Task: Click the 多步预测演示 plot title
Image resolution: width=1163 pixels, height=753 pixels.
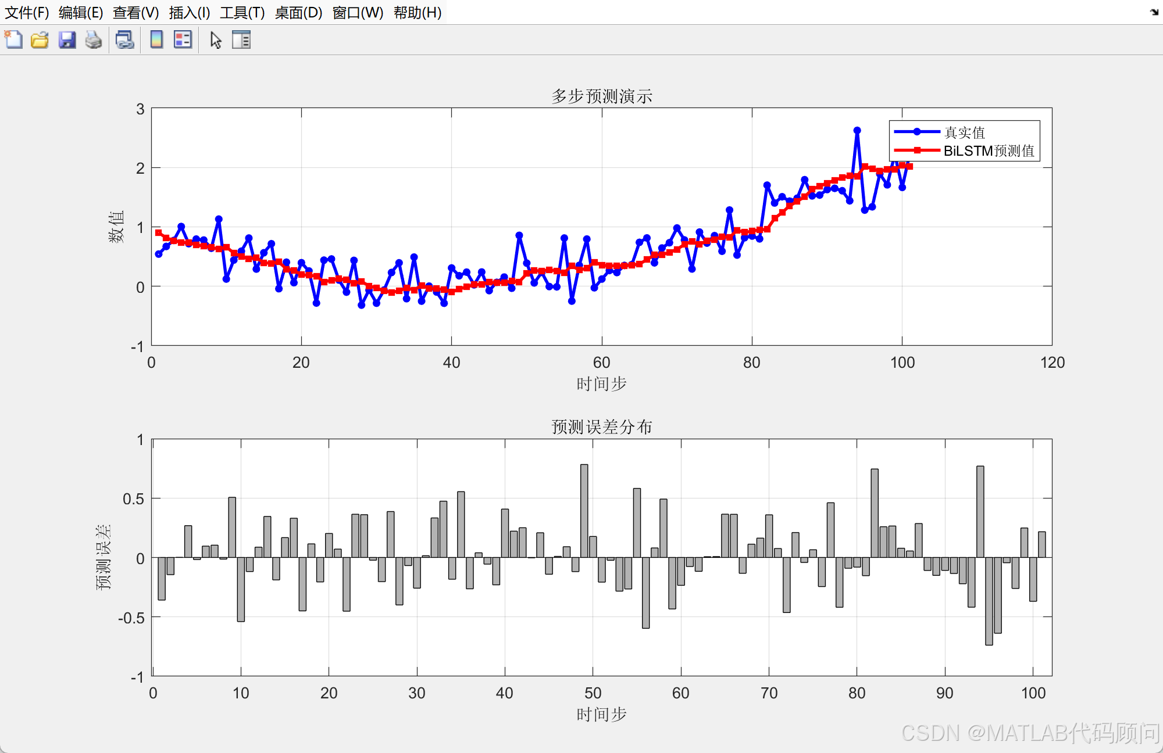Action: [601, 96]
